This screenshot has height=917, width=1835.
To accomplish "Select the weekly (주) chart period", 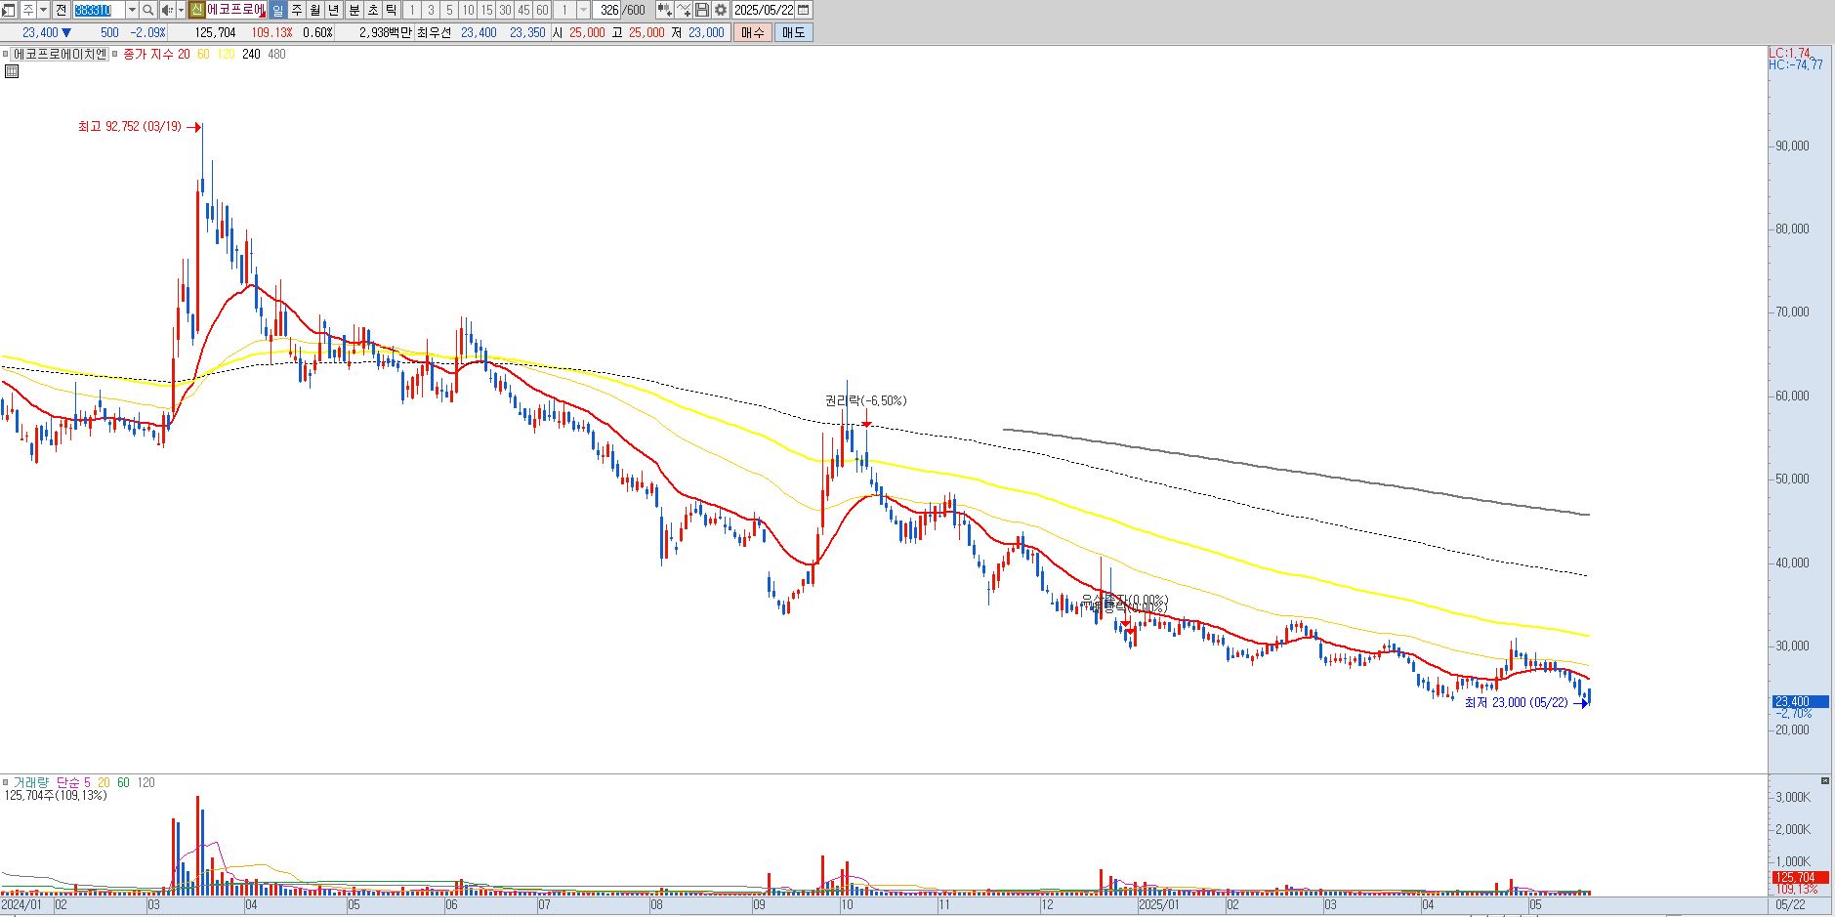I will (297, 10).
